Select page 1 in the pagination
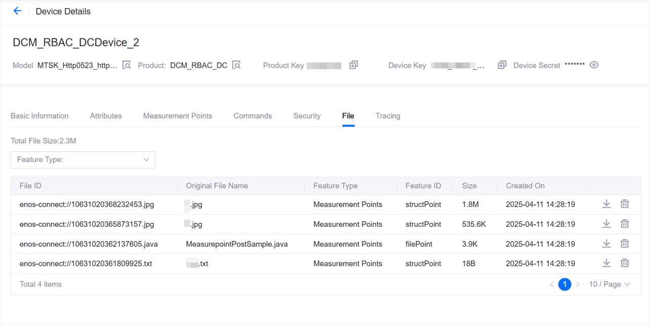This screenshot has width=649, height=325. pos(564,284)
